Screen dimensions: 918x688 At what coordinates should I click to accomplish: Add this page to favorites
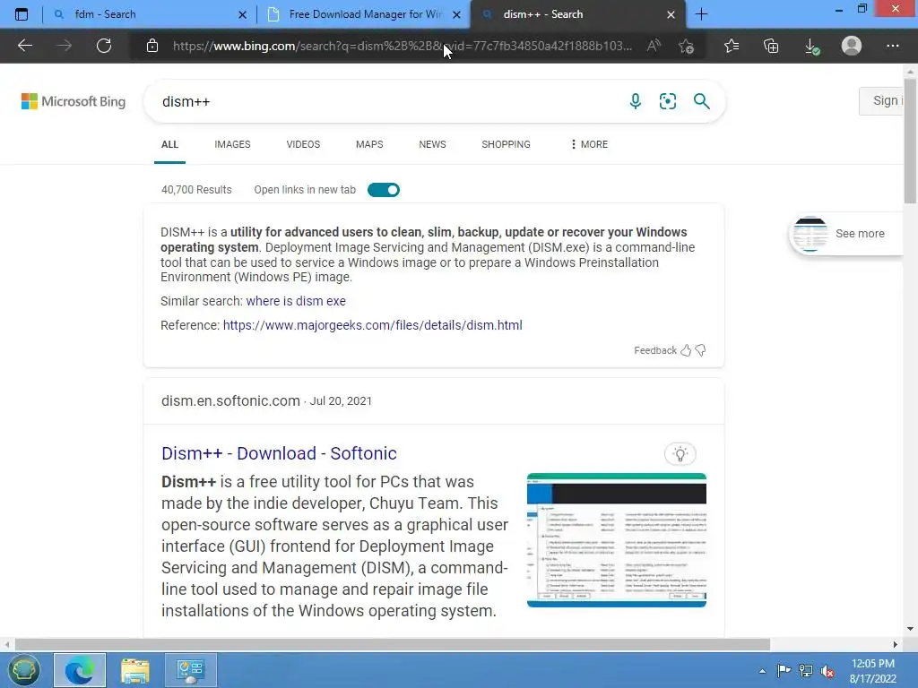click(686, 46)
